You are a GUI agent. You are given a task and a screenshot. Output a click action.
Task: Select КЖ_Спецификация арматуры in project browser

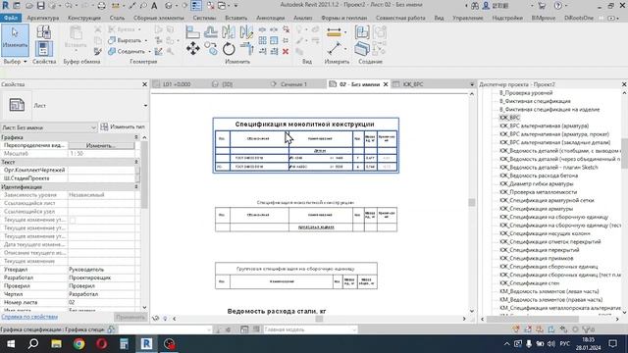536,209
